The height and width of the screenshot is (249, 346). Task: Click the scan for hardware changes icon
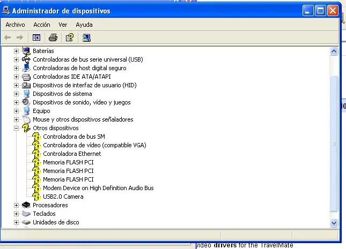(86, 37)
